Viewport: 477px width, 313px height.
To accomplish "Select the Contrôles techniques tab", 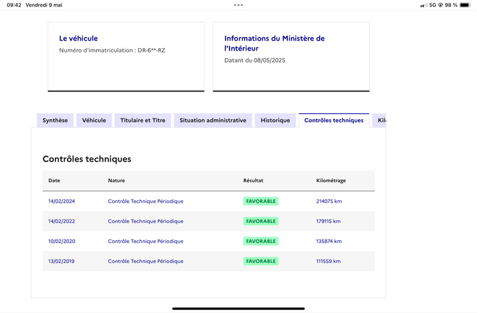I will (x=333, y=120).
